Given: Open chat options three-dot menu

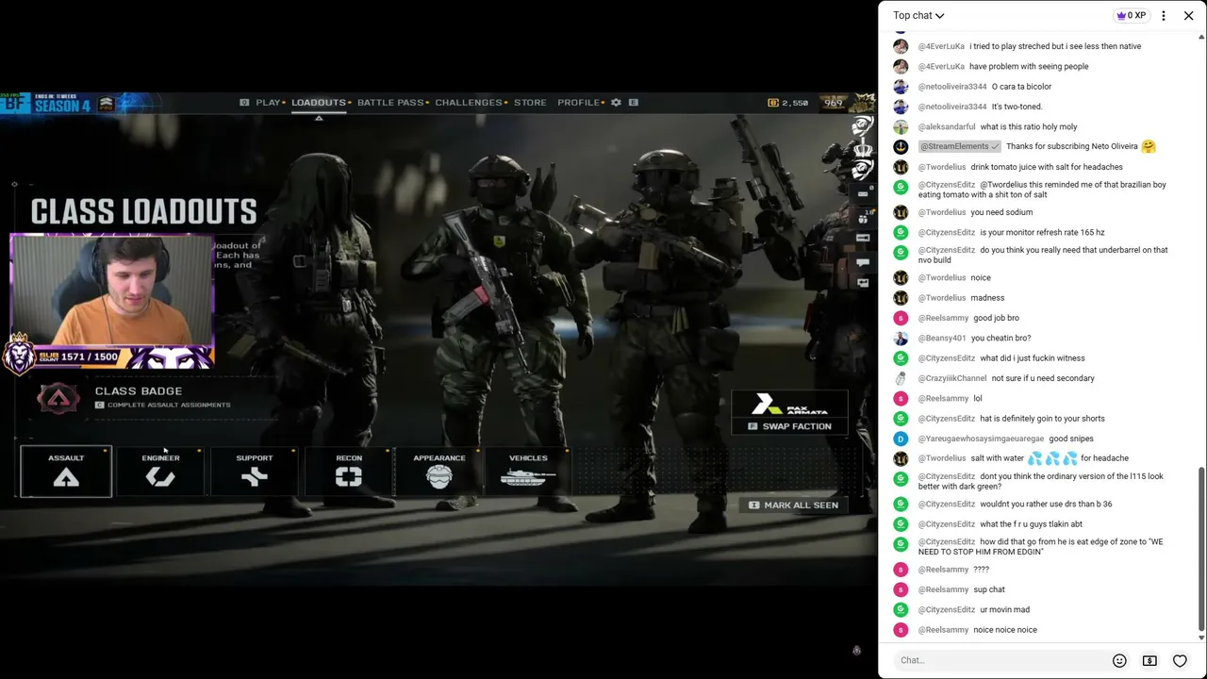Looking at the screenshot, I should [1164, 15].
